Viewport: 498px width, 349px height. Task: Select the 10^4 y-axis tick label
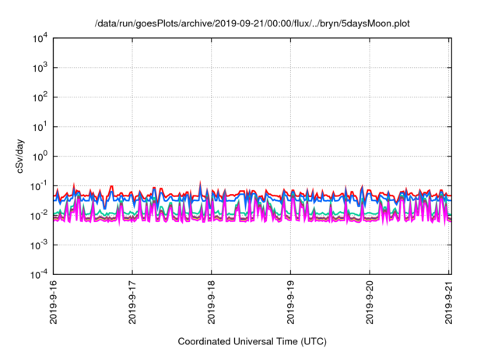point(39,38)
